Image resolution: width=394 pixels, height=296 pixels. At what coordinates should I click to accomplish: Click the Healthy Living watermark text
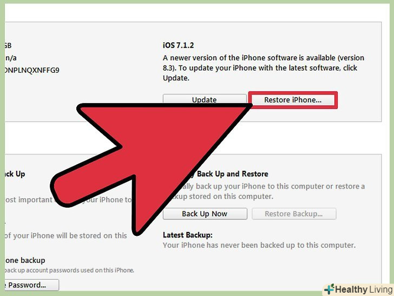click(364, 289)
